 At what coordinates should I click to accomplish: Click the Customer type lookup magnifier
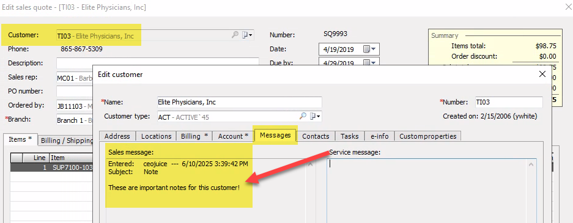click(x=303, y=117)
